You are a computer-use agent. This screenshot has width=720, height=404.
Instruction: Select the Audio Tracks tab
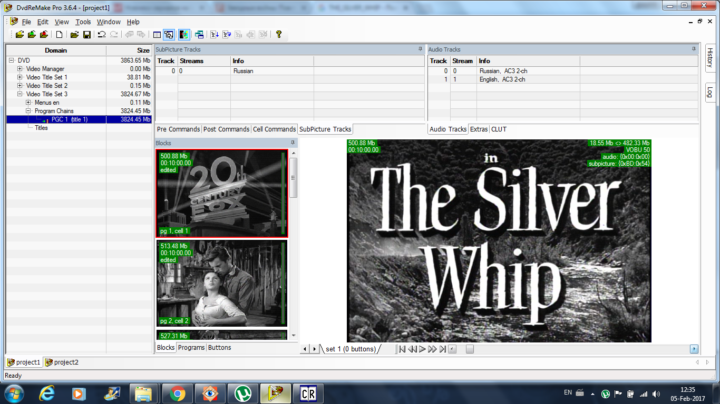pyautogui.click(x=448, y=129)
